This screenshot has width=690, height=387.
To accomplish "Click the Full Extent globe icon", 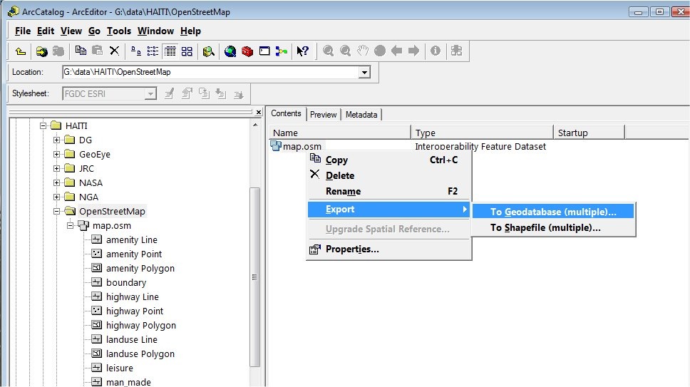I will [x=380, y=51].
